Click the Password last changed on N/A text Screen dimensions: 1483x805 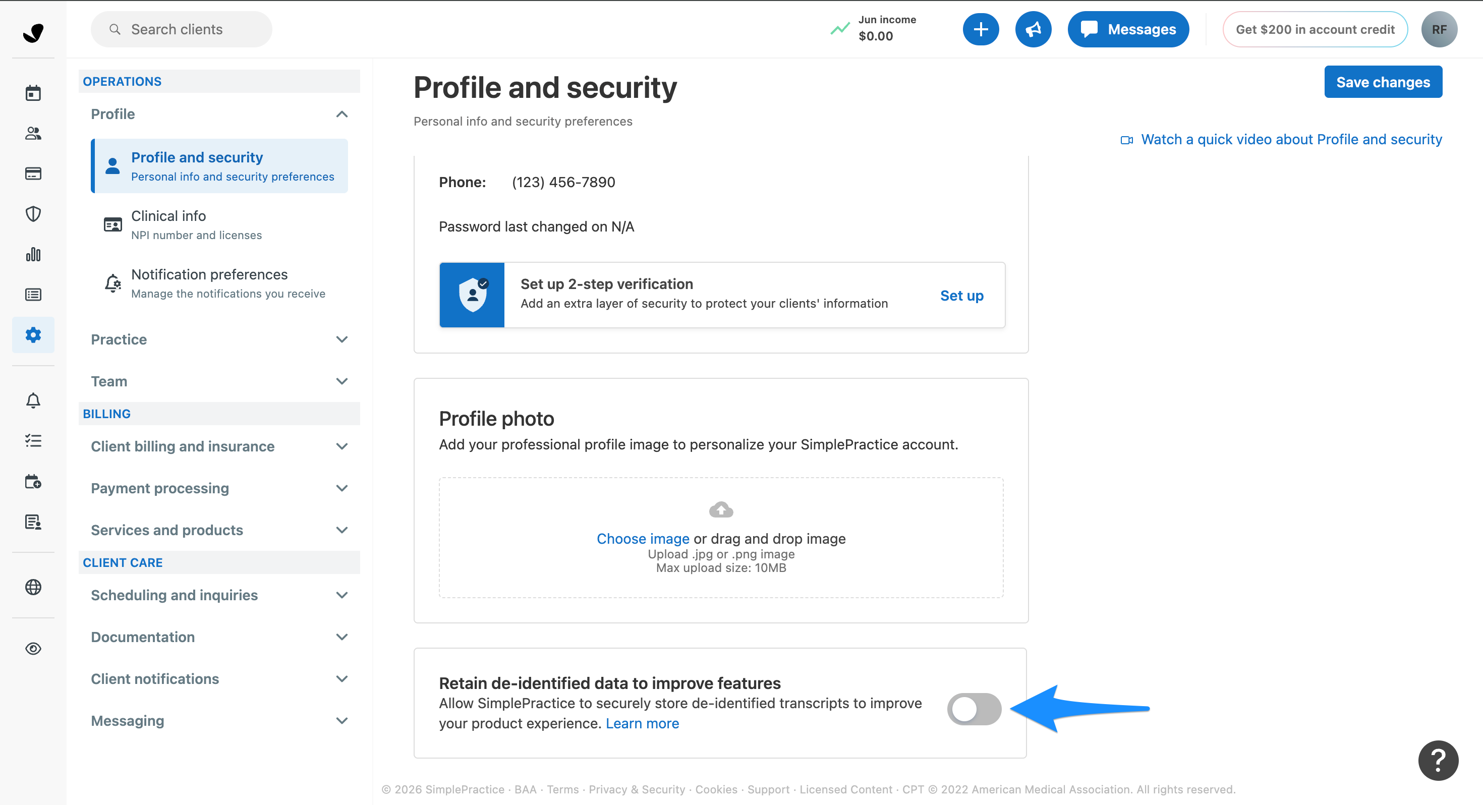(536, 226)
